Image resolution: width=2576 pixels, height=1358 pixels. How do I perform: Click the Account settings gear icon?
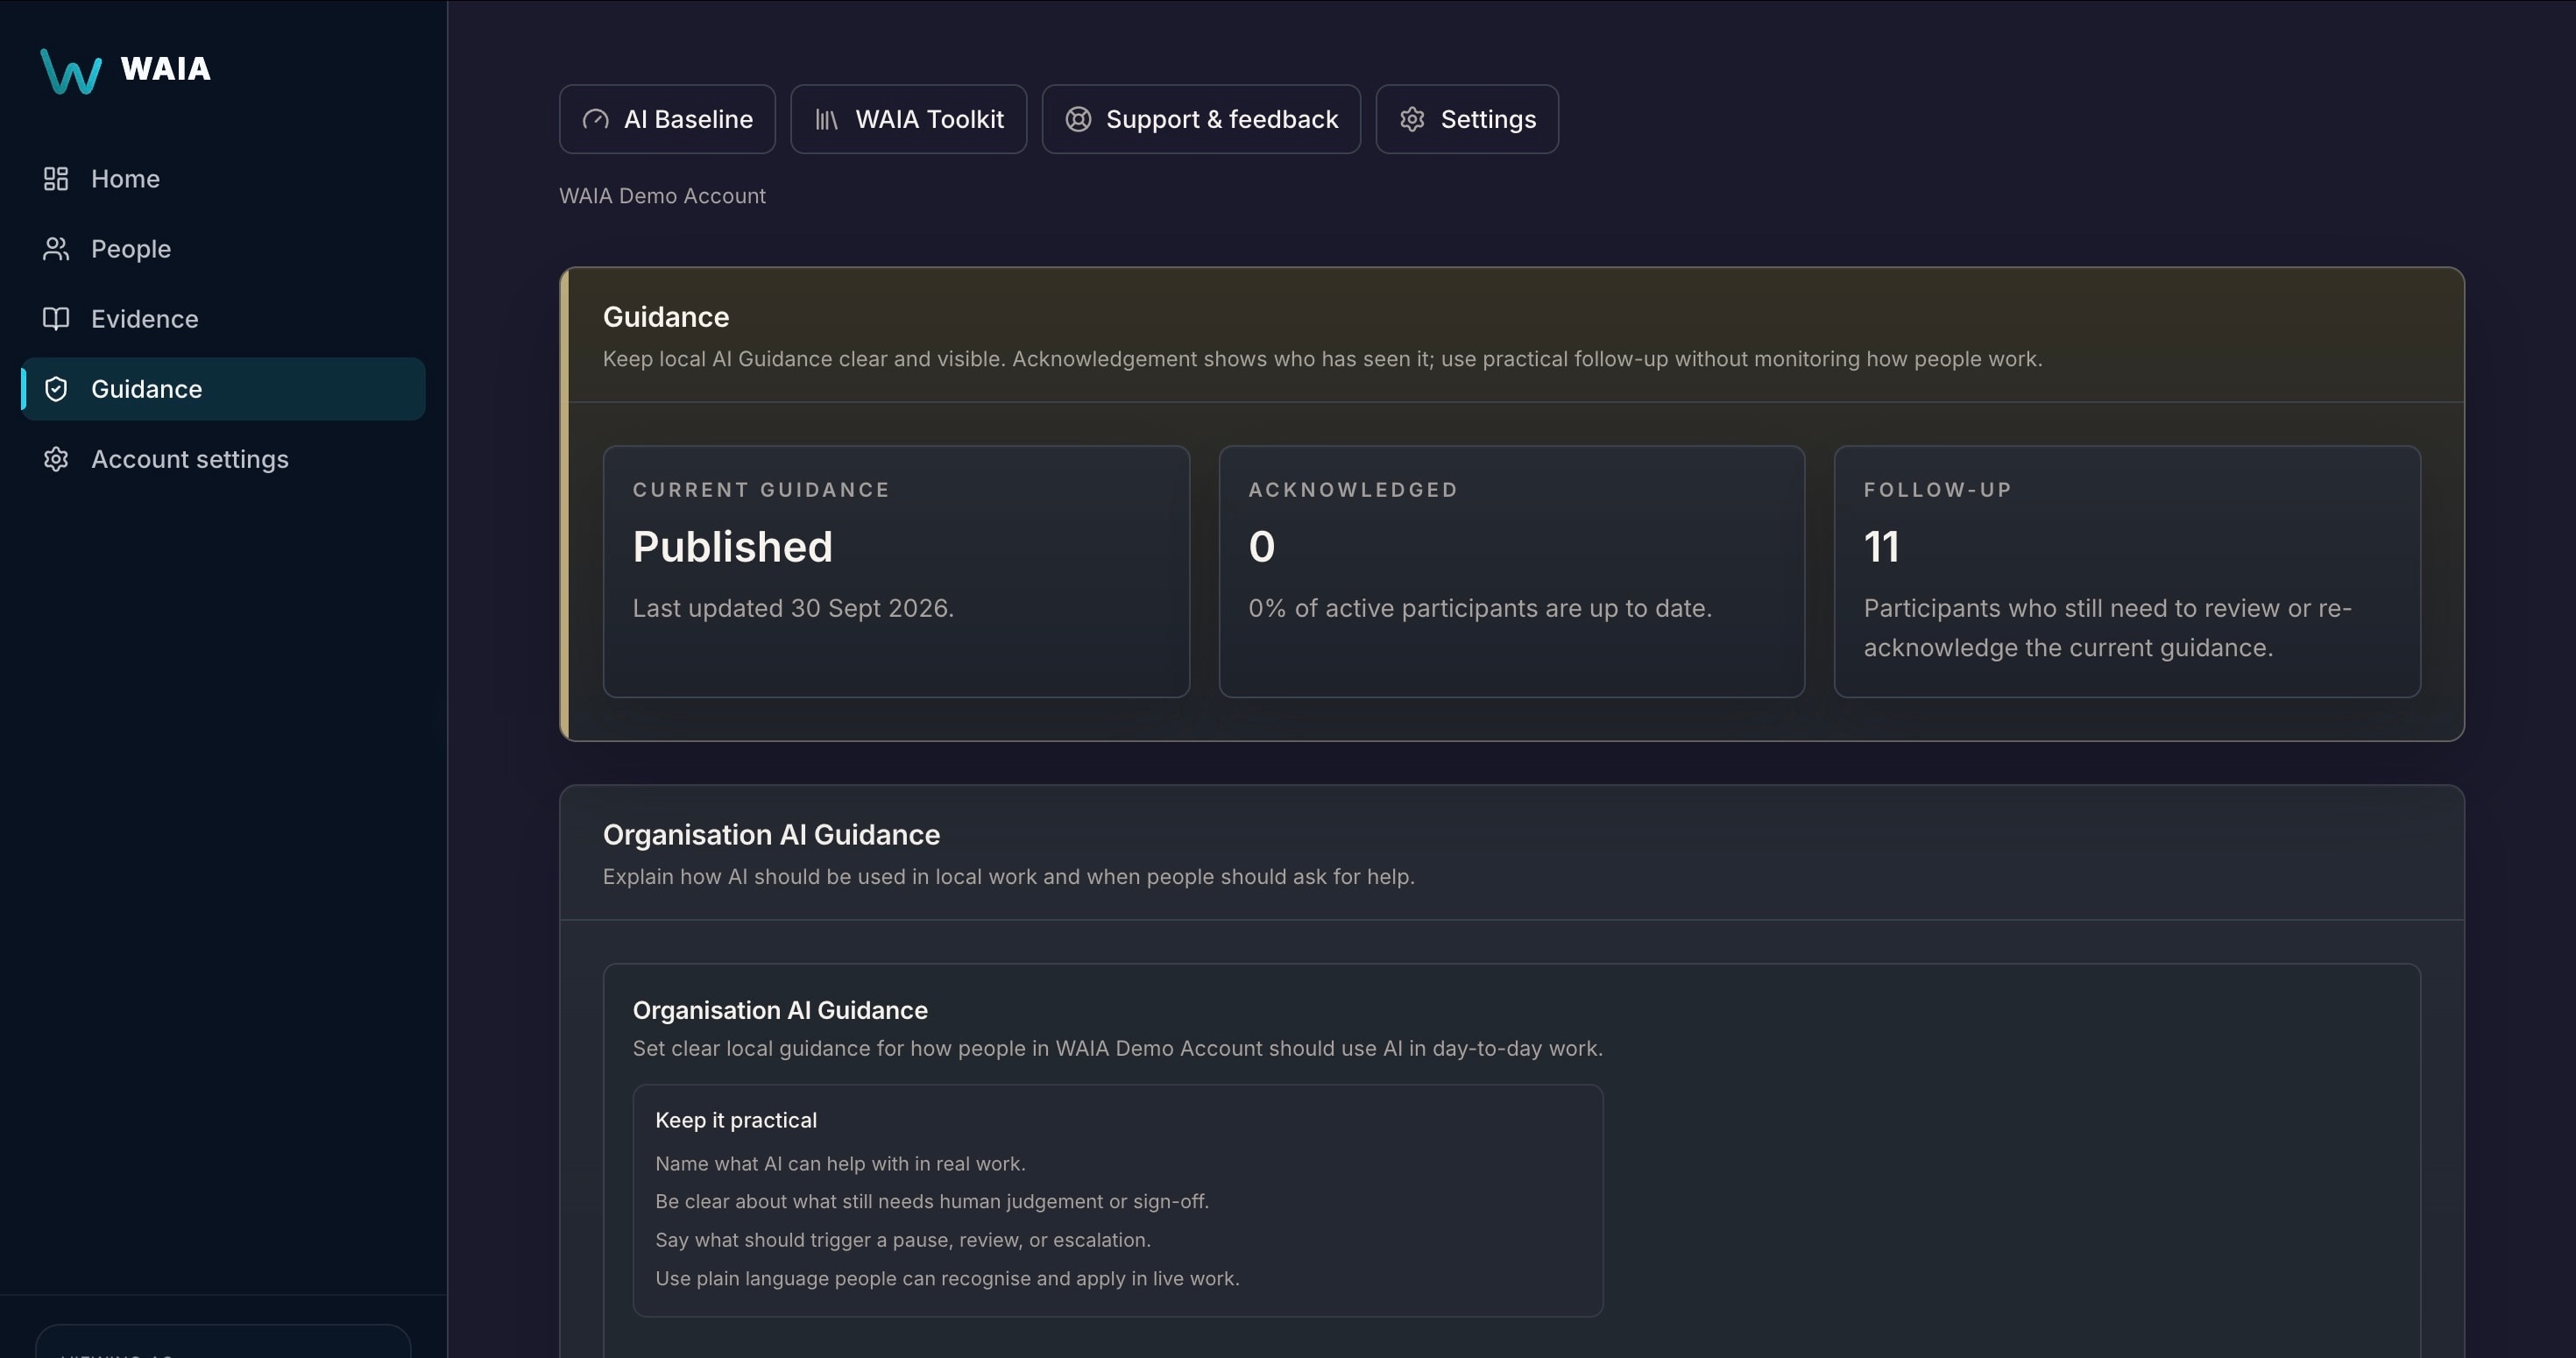pyautogui.click(x=56, y=459)
